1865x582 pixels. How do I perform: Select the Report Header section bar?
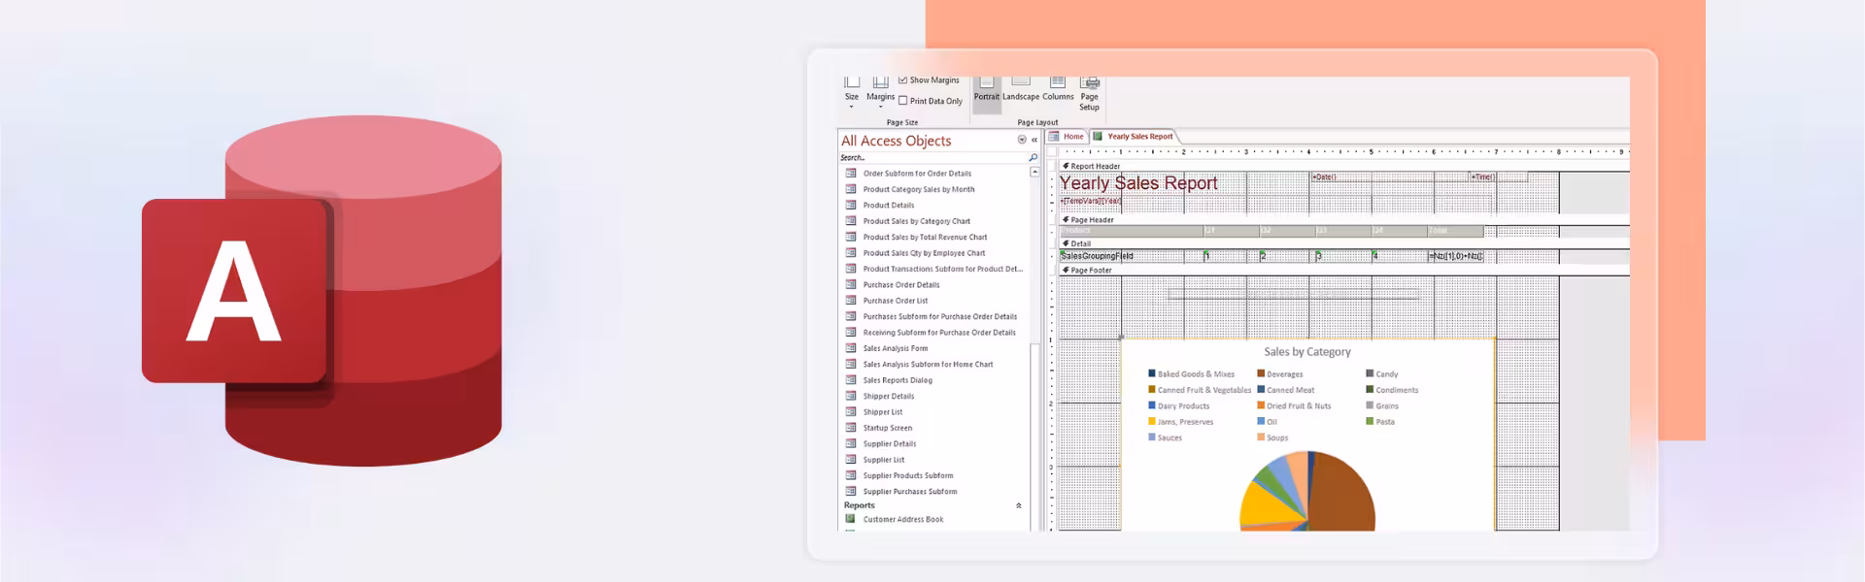tap(1344, 166)
